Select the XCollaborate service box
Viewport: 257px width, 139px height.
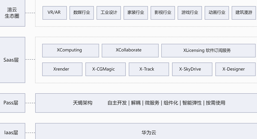coord(130,50)
